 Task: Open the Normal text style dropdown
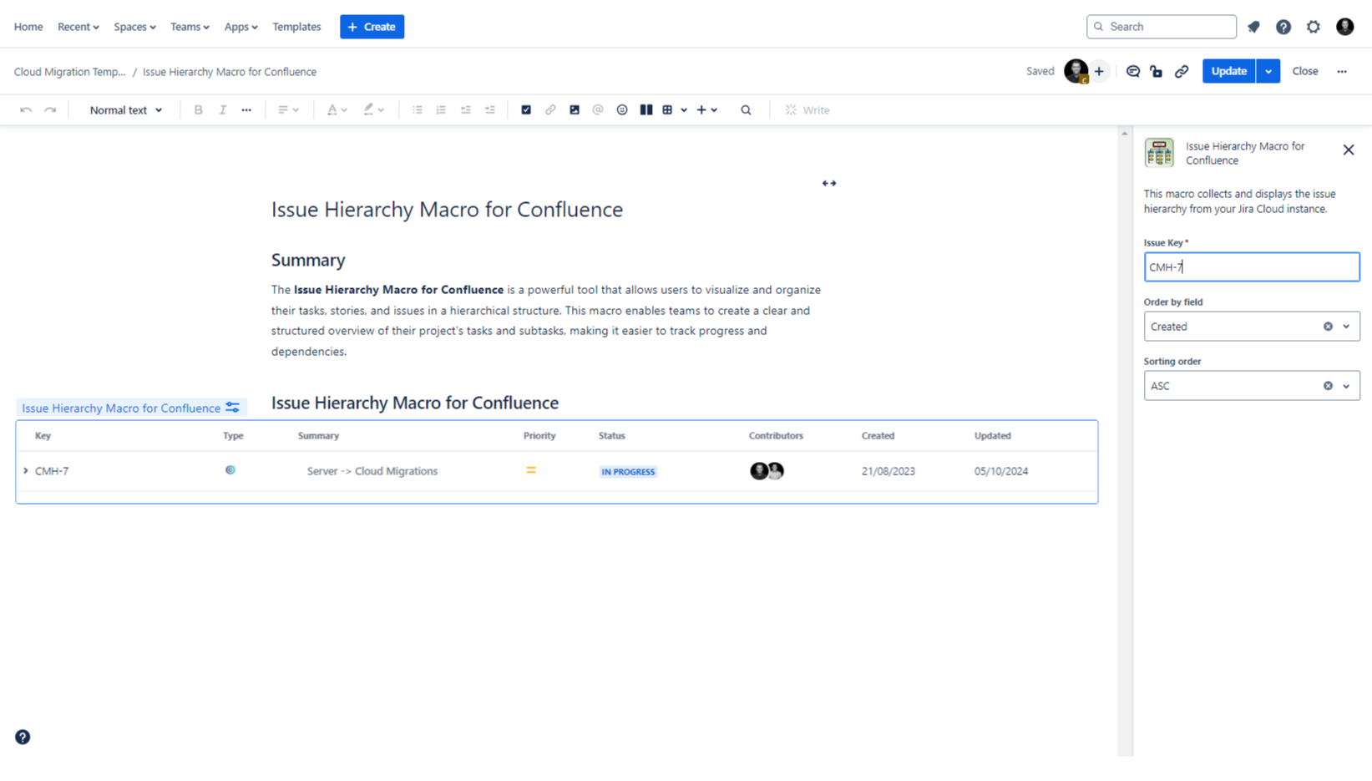click(x=124, y=109)
